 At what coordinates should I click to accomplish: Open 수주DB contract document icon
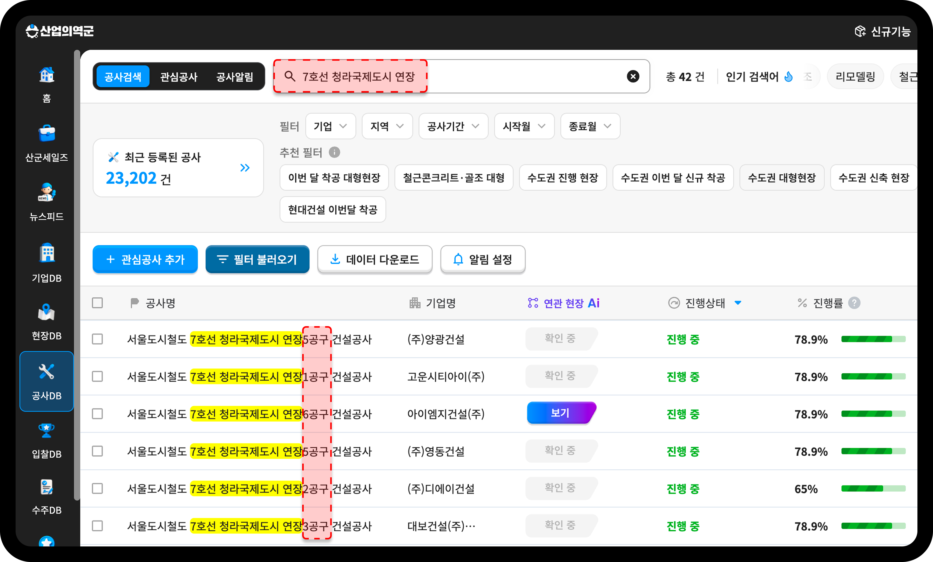(x=46, y=488)
